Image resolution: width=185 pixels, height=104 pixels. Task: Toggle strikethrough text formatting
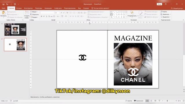51,16
